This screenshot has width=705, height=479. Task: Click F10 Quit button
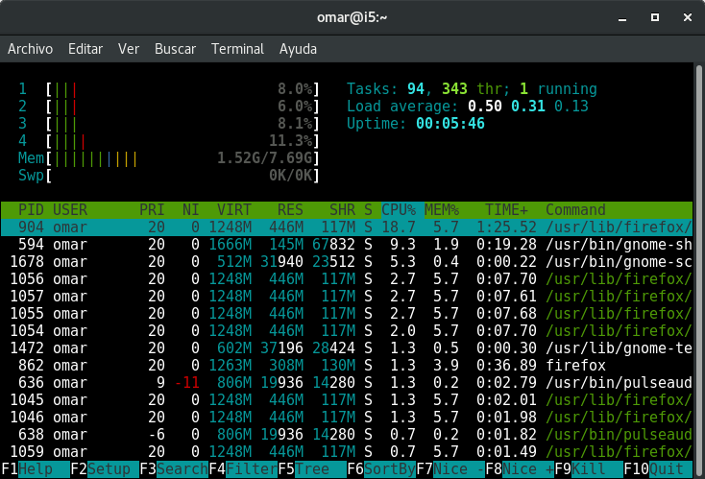point(658,469)
